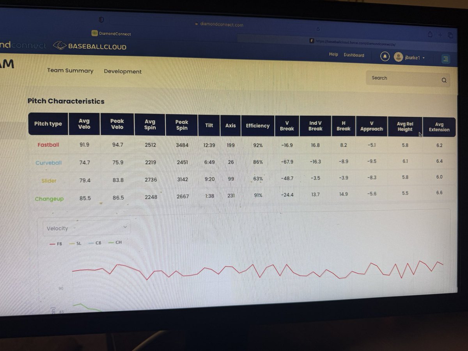Click Fastball avg velo value 91.9
The image size is (468, 351).
[84, 145]
